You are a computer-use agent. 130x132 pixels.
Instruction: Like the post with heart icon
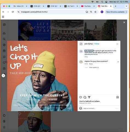[81, 97]
